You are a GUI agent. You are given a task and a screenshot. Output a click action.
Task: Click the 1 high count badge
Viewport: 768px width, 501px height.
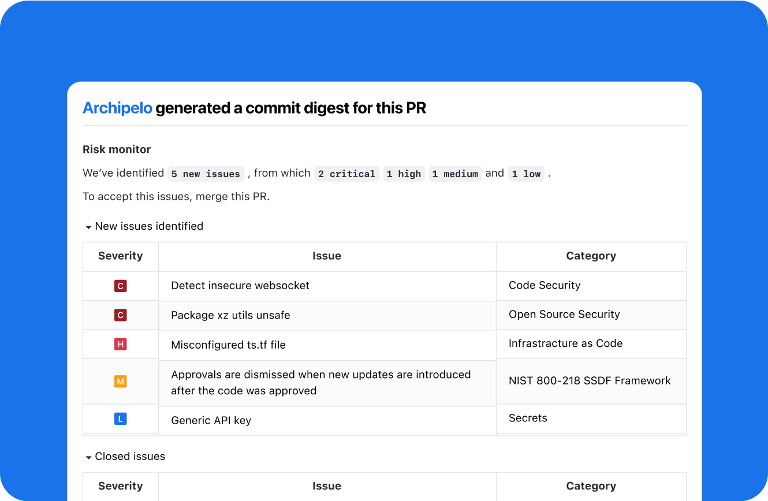404,173
